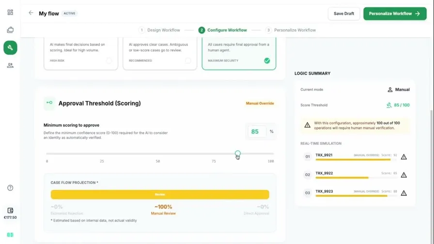434x244 pixels.
Task: Go back using the left arrow icon
Action: [31, 13]
